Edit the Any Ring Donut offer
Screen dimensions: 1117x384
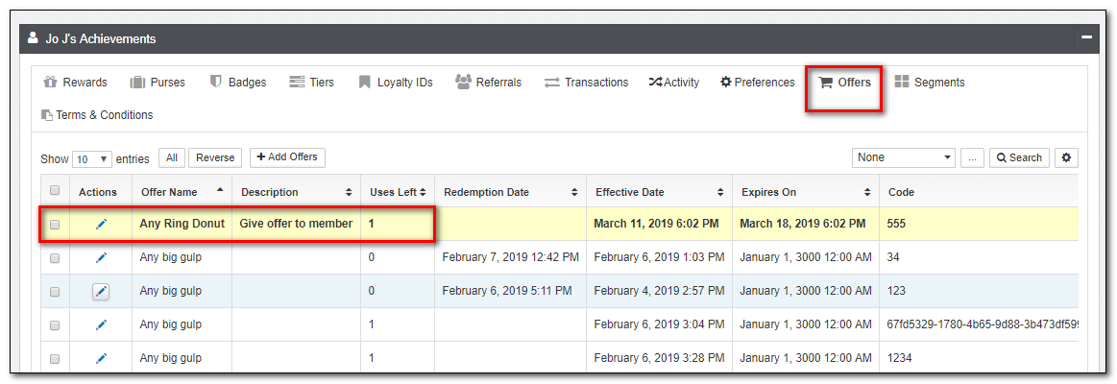(101, 224)
